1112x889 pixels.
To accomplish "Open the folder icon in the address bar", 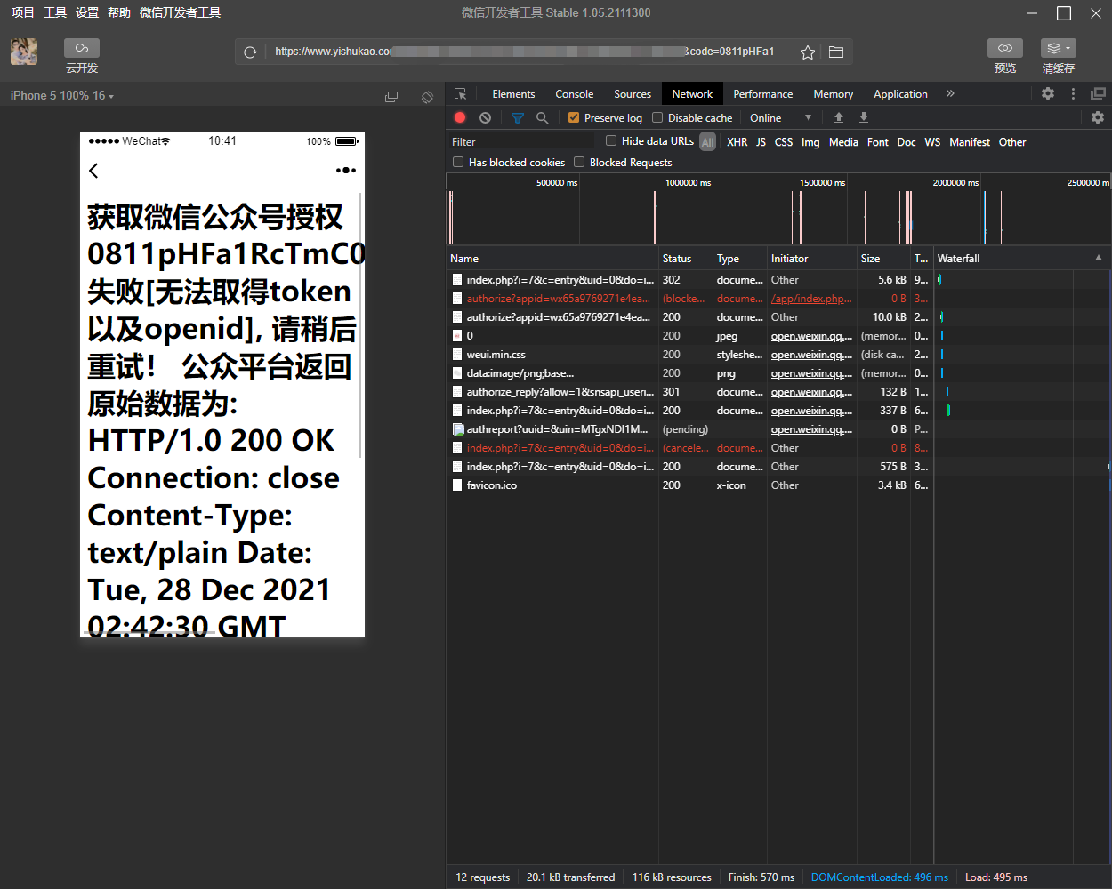I will point(836,52).
